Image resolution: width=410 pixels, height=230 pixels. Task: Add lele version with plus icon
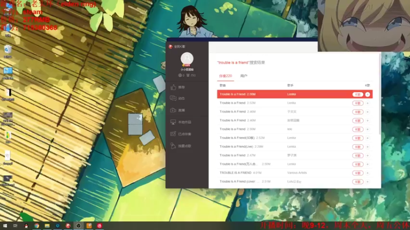click(x=367, y=129)
